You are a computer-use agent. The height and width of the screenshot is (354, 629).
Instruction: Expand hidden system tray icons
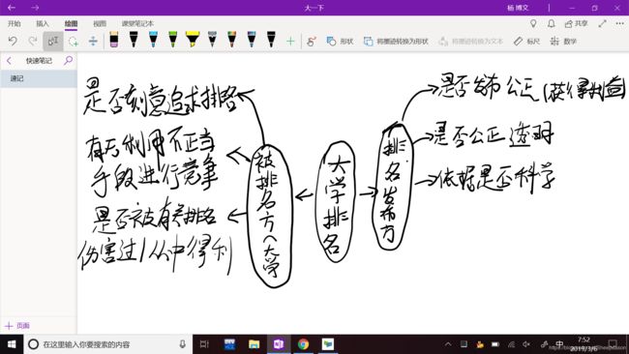pyautogui.click(x=448, y=344)
